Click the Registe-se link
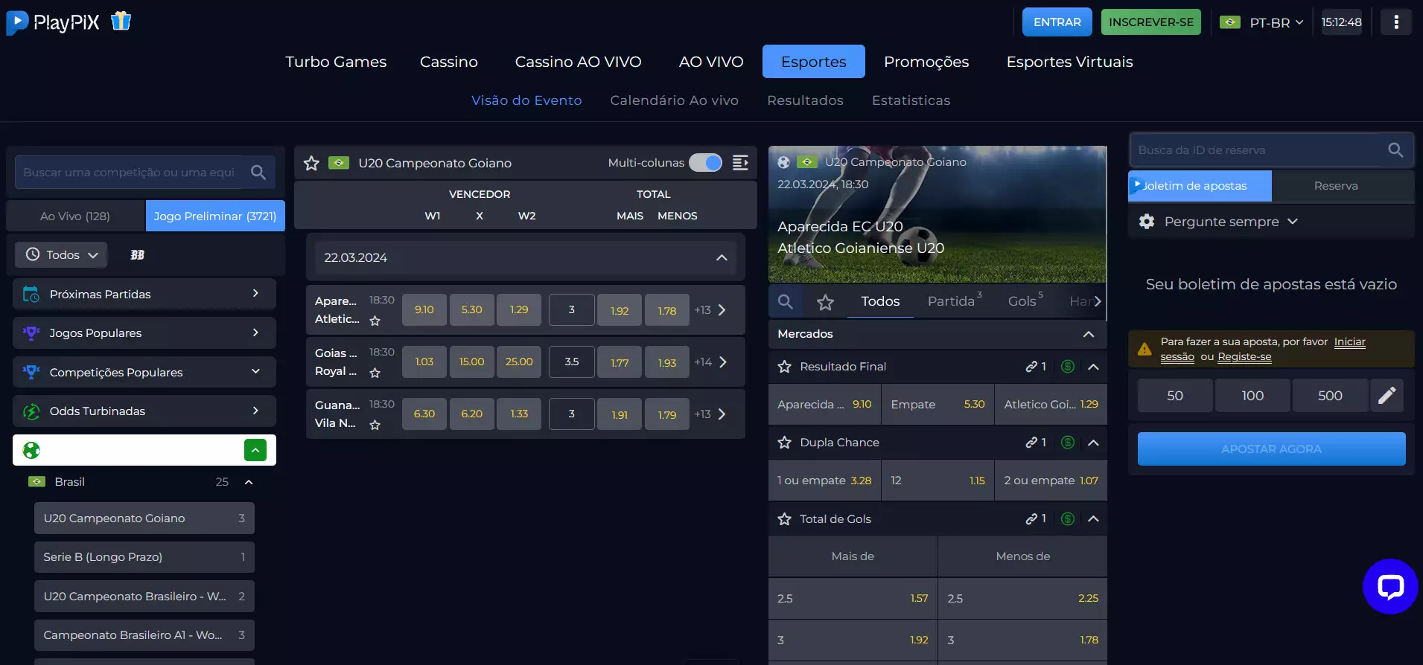The image size is (1423, 665). coord(1244,357)
